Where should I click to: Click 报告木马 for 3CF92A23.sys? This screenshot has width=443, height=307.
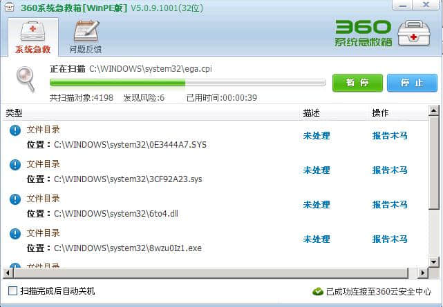tap(390, 170)
